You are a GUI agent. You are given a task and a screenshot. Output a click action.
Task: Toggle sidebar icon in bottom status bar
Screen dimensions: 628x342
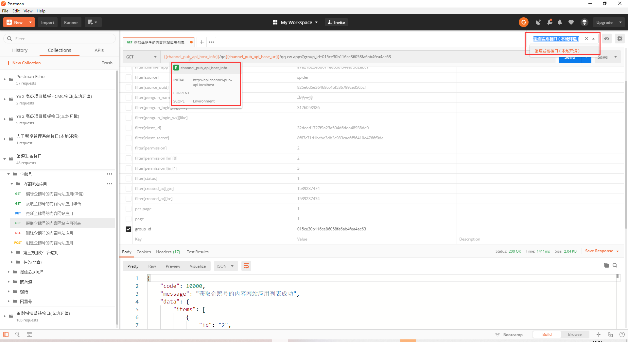click(x=6, y=334)
